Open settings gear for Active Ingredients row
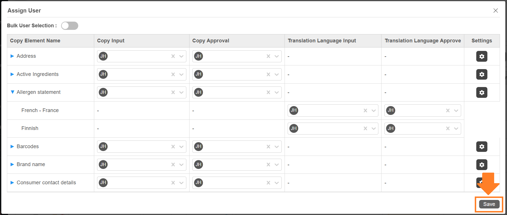Screen dimensions: 507x215 point(482,74)
